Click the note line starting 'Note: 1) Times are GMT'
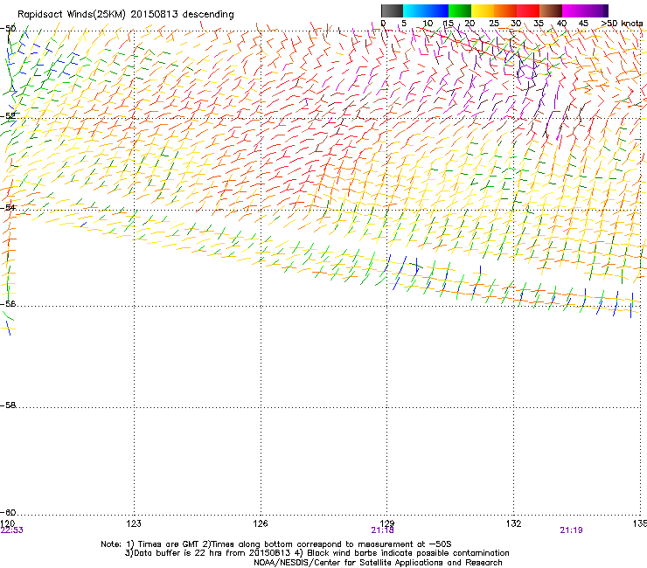The image size is (647, 568). pos(276,544)
